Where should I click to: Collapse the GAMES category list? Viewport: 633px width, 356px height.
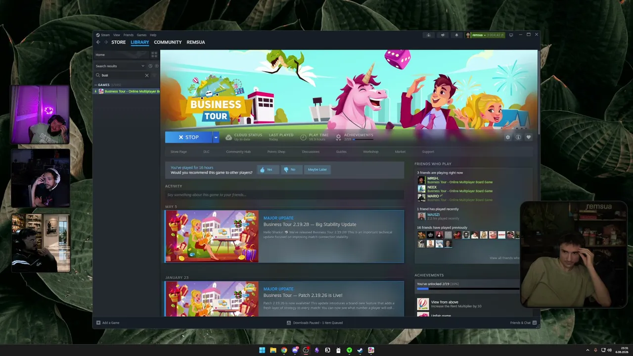(x=95, y=85)
